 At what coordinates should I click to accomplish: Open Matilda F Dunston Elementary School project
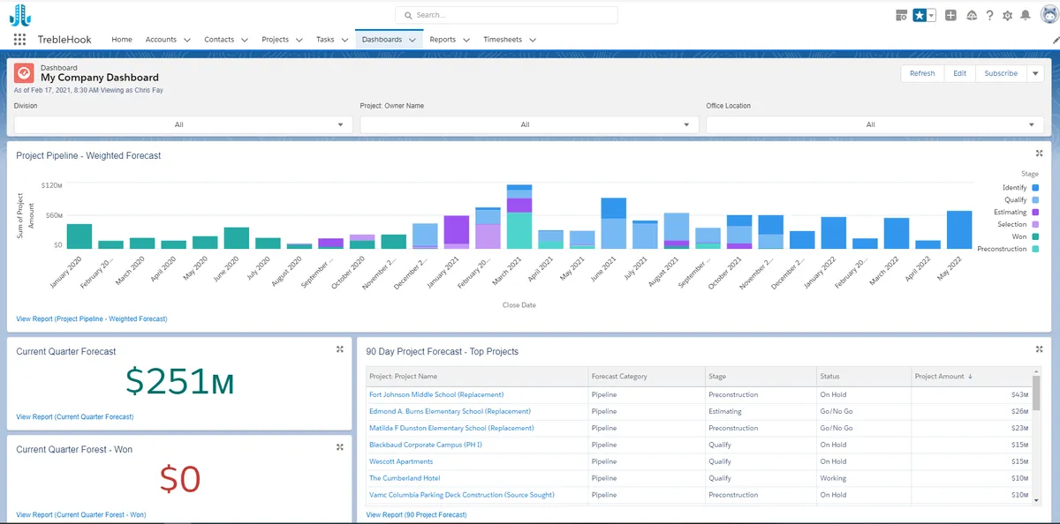(x=451, y=428)
